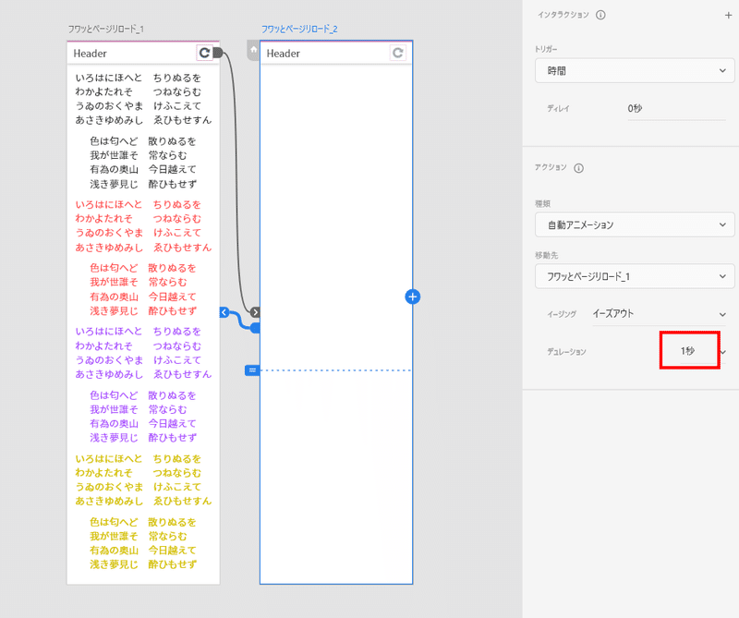Select artboard title フワッとページリロード_1
The height and width of the screenshot is (618, 739).
point(106,30)
